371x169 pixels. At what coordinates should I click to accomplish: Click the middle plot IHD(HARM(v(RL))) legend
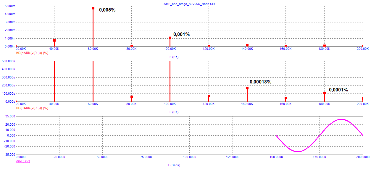[x=32, y=108]
